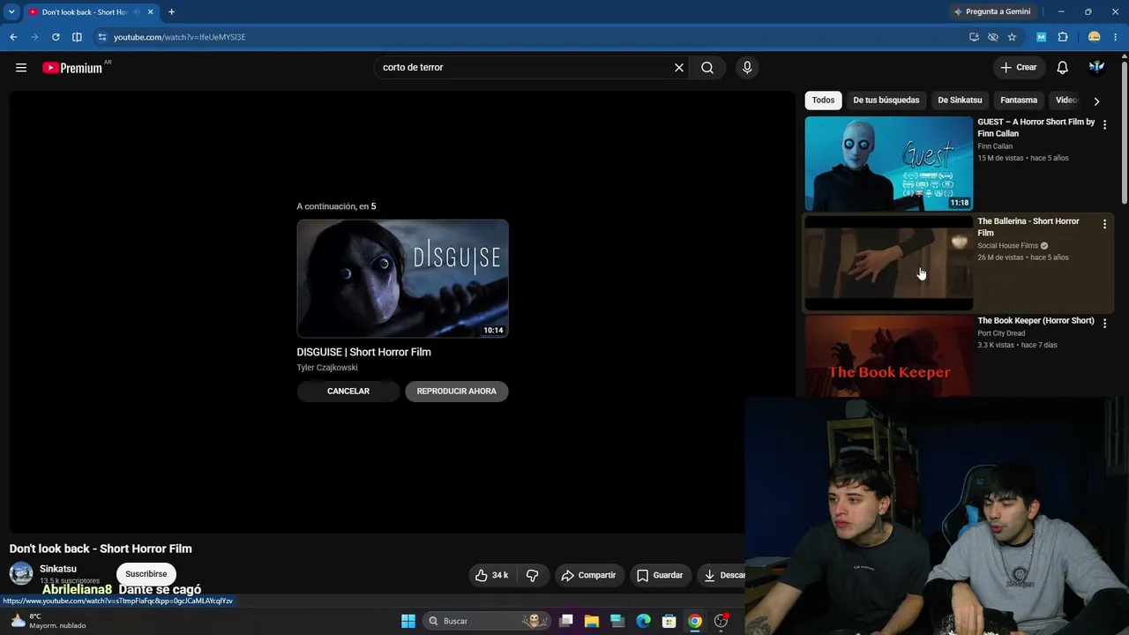Open Finn Callan channel link
Screen dimensions: 1129x635
pos(995,146)
